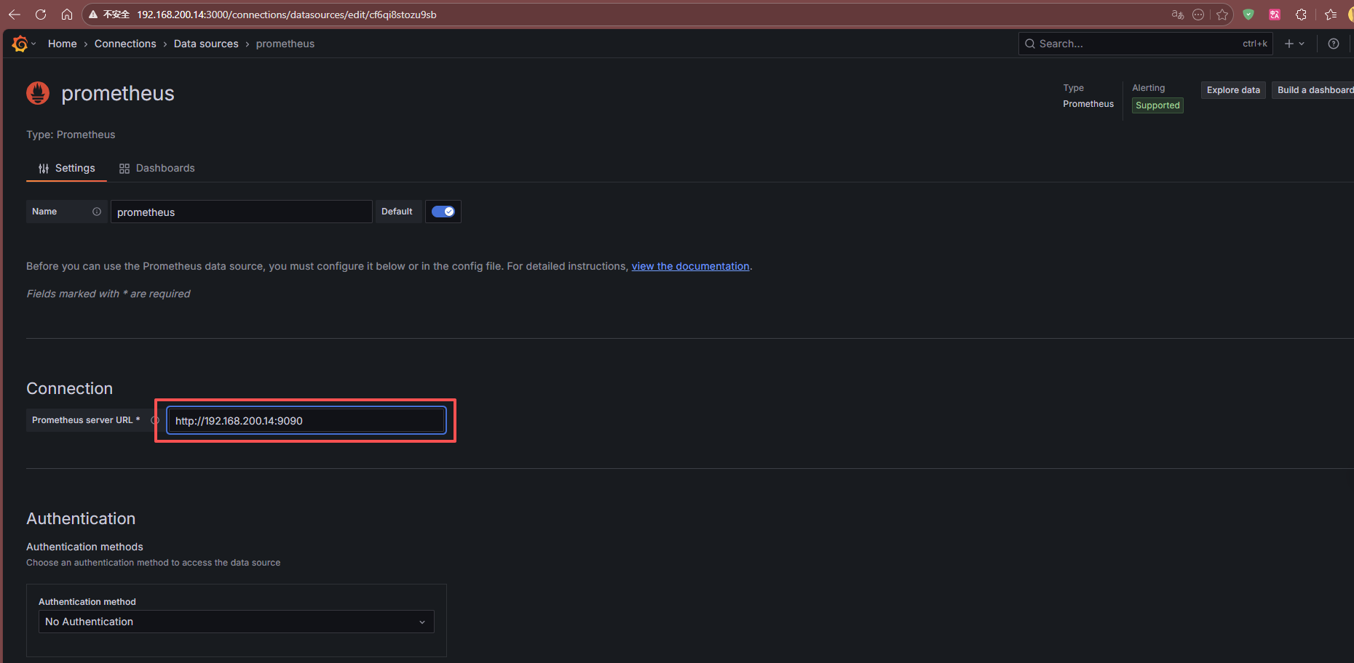This screenshot has width=1354, height=663.
Task: Click the Name field info icon
Action: [97, 212]
